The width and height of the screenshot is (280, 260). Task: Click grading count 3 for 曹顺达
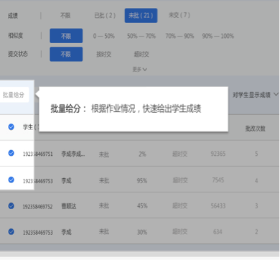256,206
